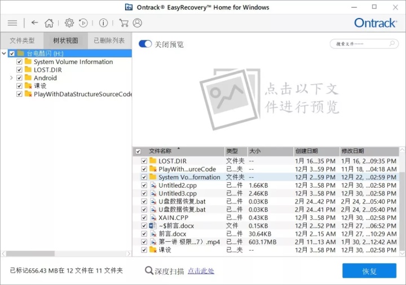Select the first U盘数据恢复.bat row created 2月 24...42 PM
Screen dimensions: 406x285
pos(266,201)
